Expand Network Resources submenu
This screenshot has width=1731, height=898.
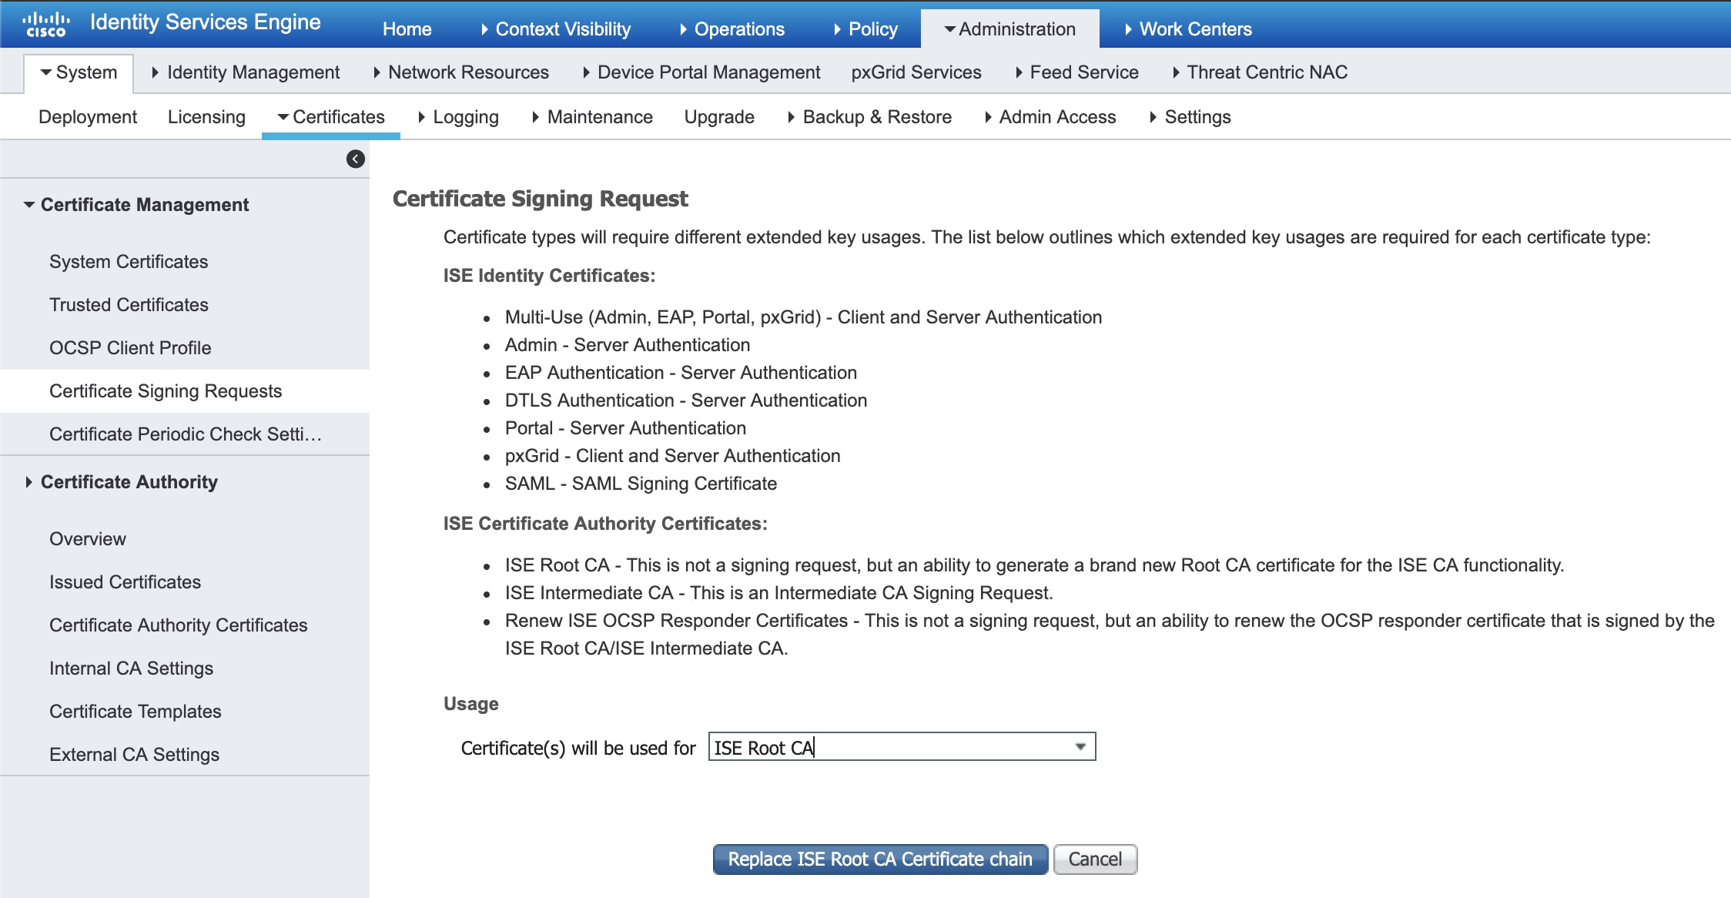pyautogui.click(x=461, y=72)
